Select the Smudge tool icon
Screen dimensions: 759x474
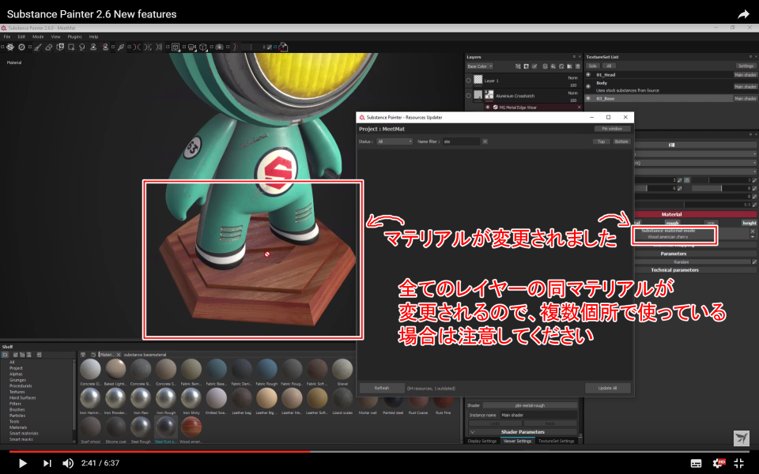[81, 47]
